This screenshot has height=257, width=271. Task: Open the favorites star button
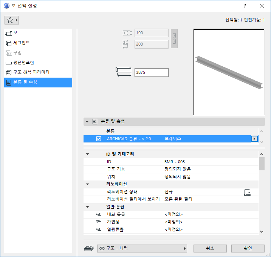(12, 20)
